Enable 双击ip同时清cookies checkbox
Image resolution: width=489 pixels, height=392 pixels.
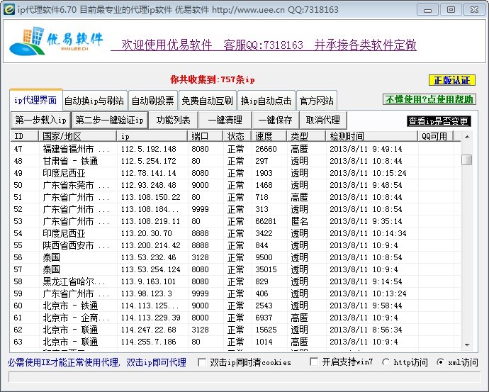point(202,362)
